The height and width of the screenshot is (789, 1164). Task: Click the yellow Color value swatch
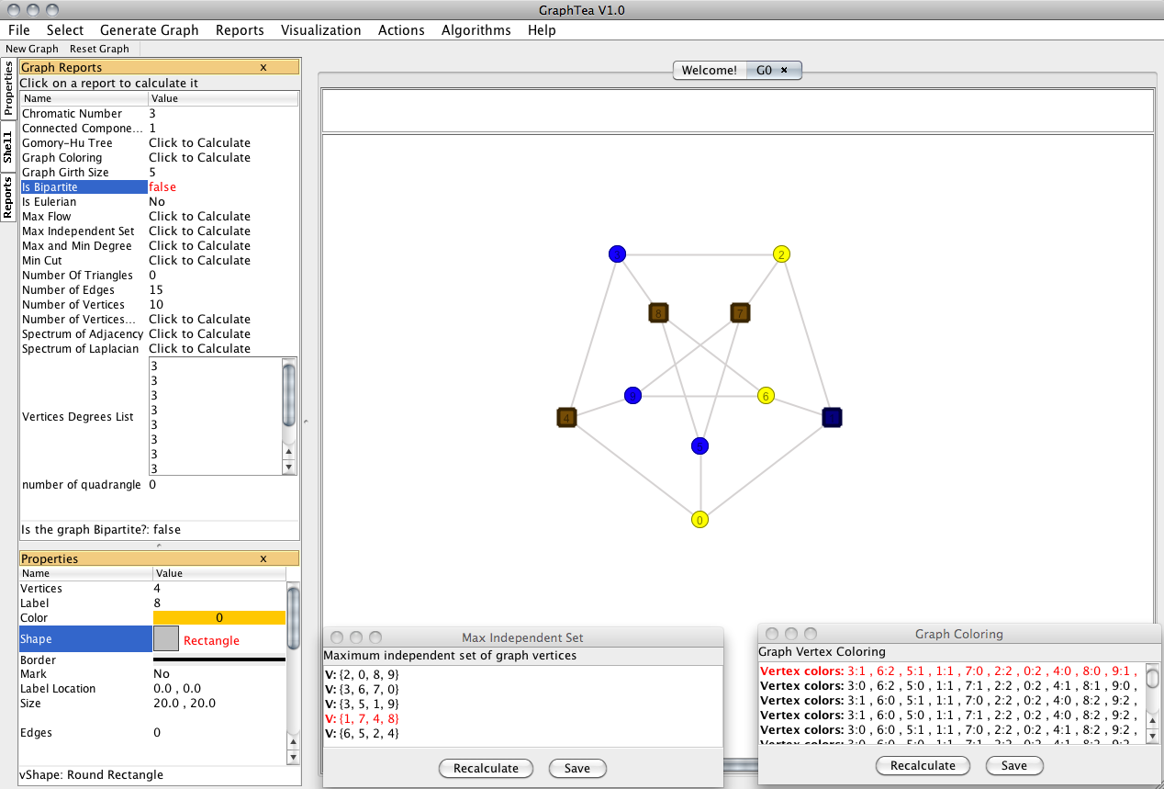pos(219,617)
